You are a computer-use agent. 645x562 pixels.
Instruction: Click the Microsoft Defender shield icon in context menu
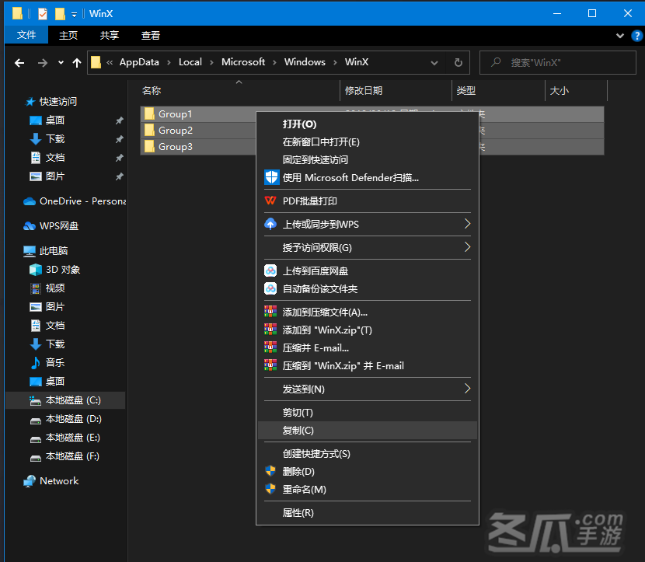point(271,177)
